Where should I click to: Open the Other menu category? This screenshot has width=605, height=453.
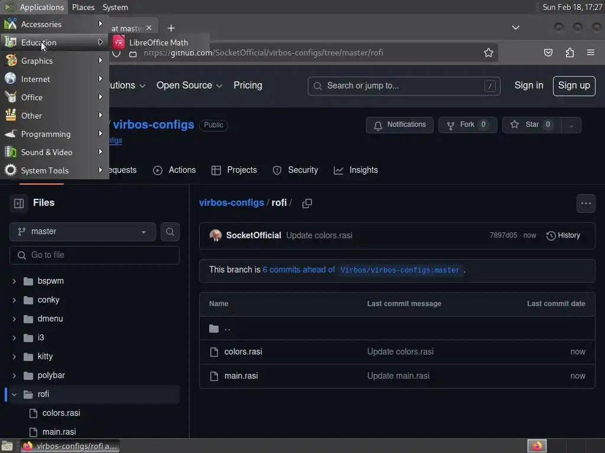pyautogui.click(x=54, y=116)
